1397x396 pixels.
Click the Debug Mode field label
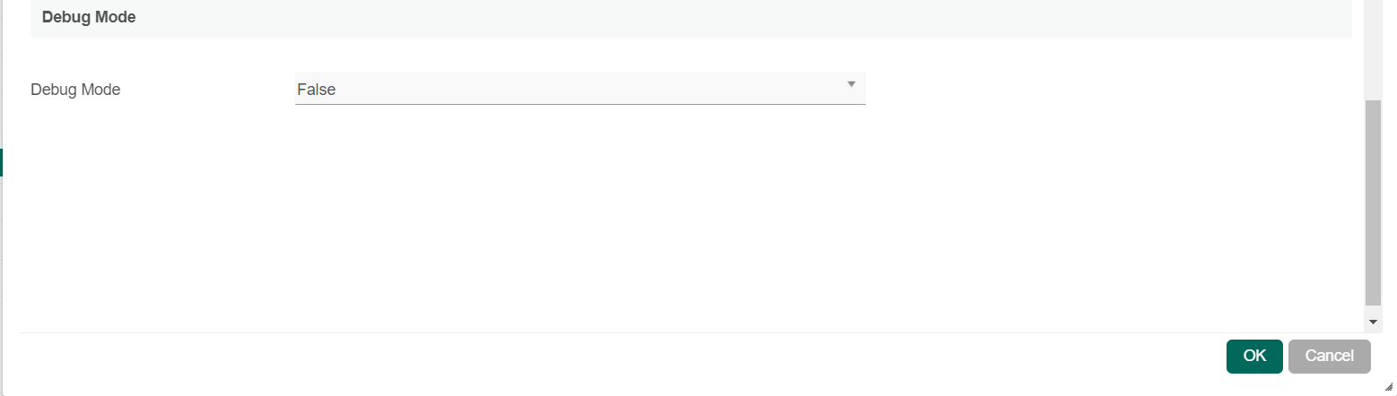click(x=75, y=90)
